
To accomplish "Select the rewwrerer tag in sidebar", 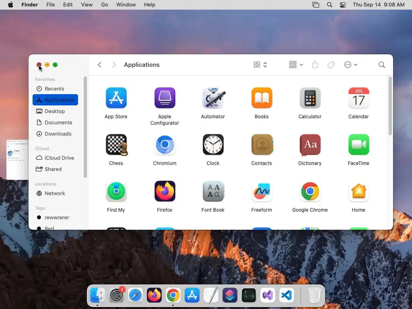I will click(x=55, y=217).
